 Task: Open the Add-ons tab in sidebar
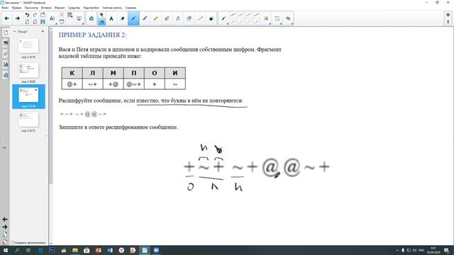[x=6, y=75]
